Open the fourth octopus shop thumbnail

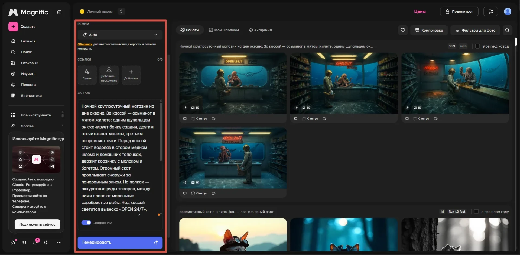[233, 158]
